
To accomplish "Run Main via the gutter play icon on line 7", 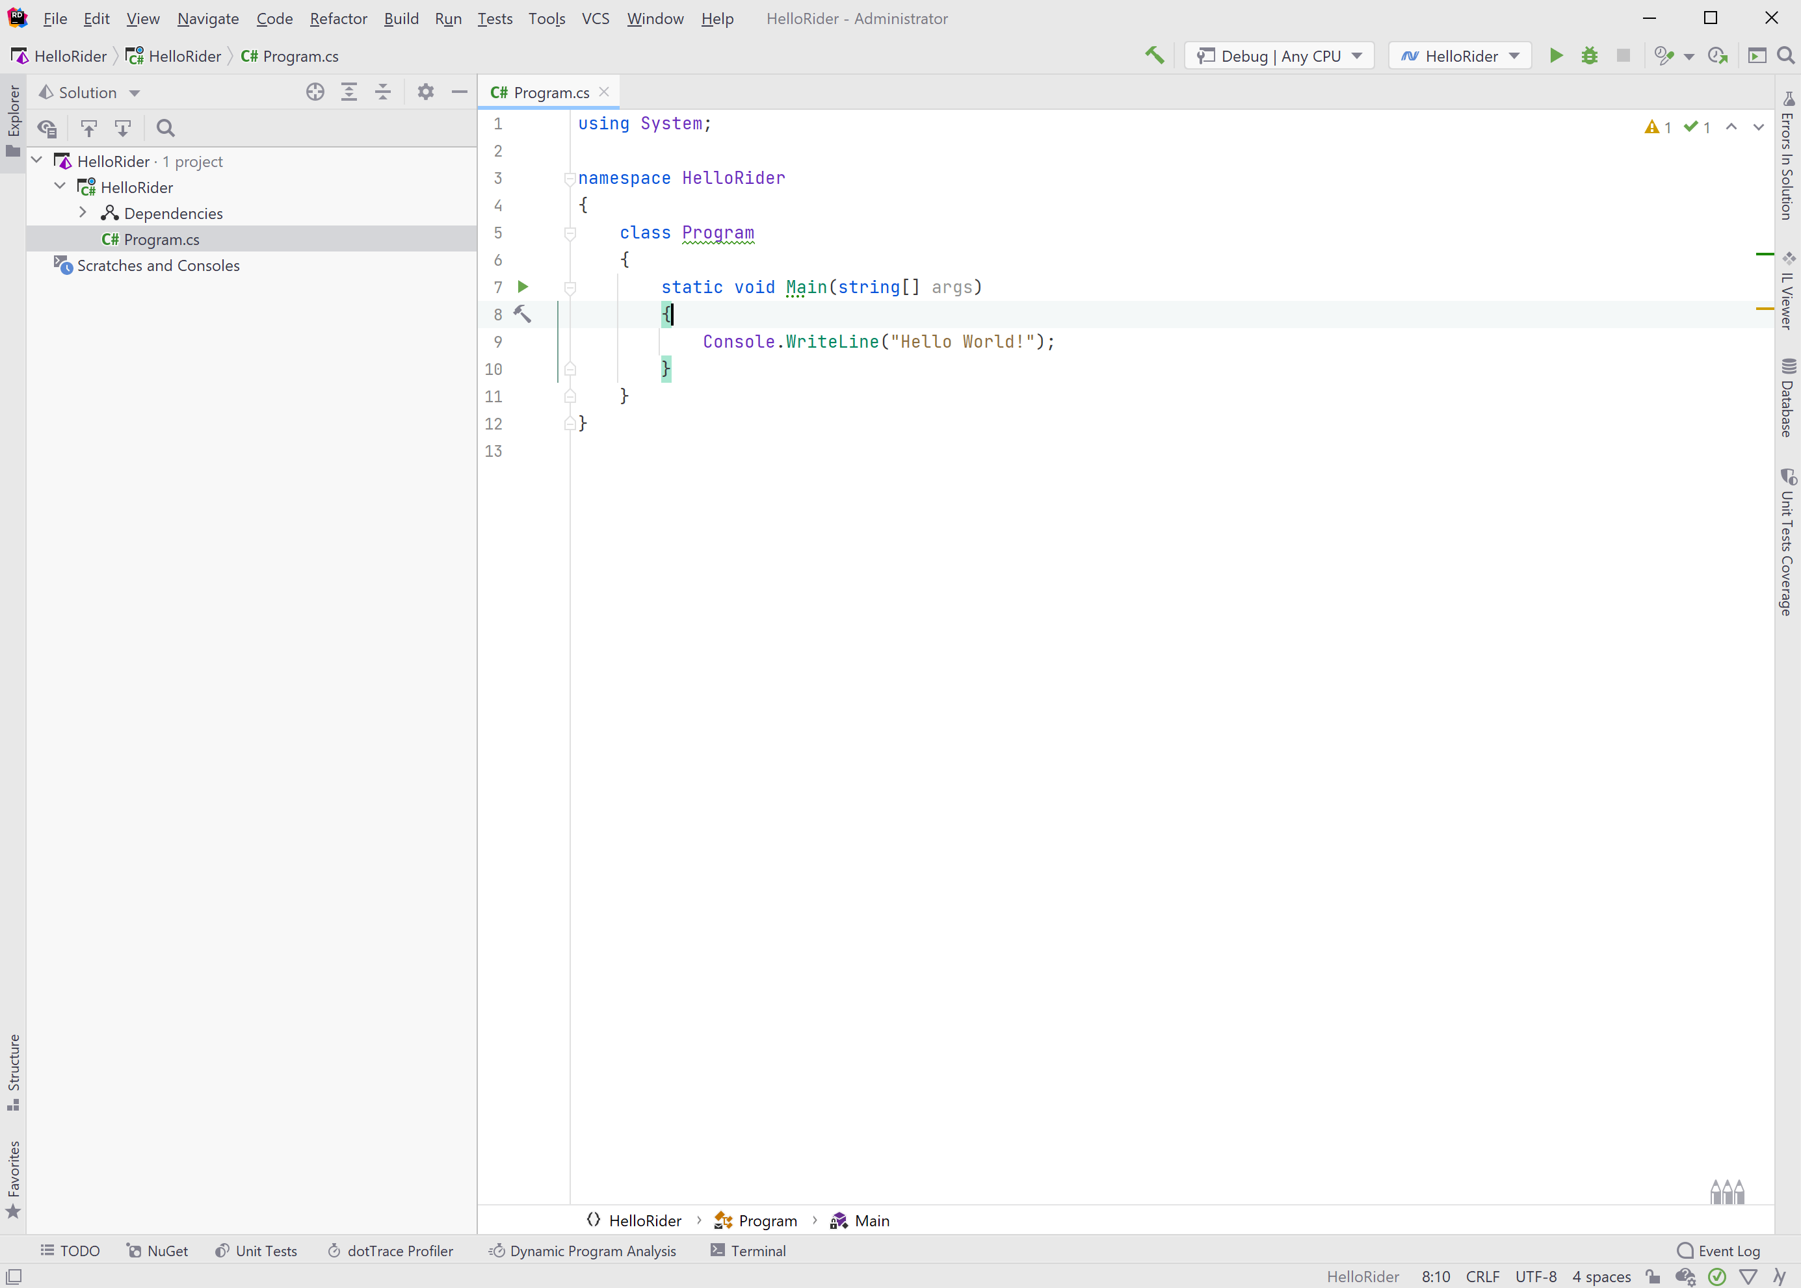I will pos(523,287).
